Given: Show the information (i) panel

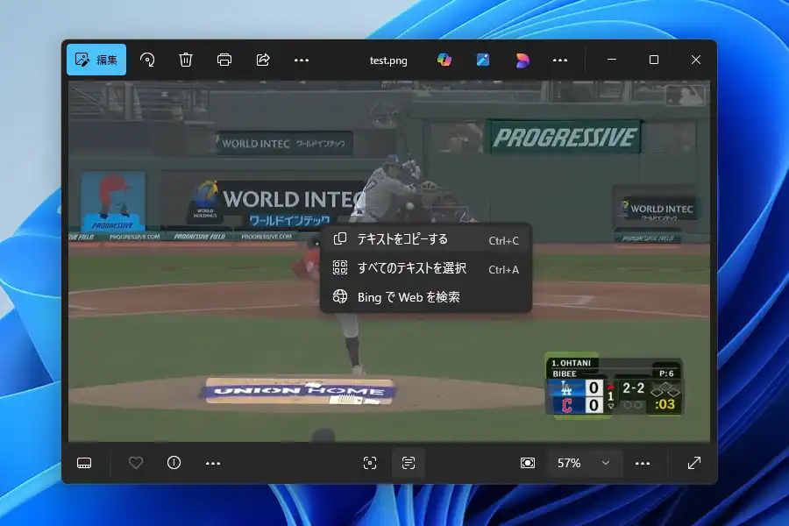Looking at the screenshot, I should tap(174, 463).
